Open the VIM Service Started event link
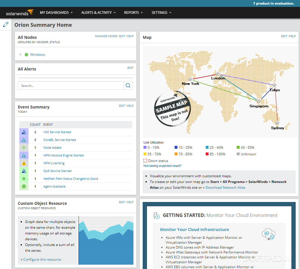Image resolution: width=300 pixels, height=269 pixels. pos(57,132)
